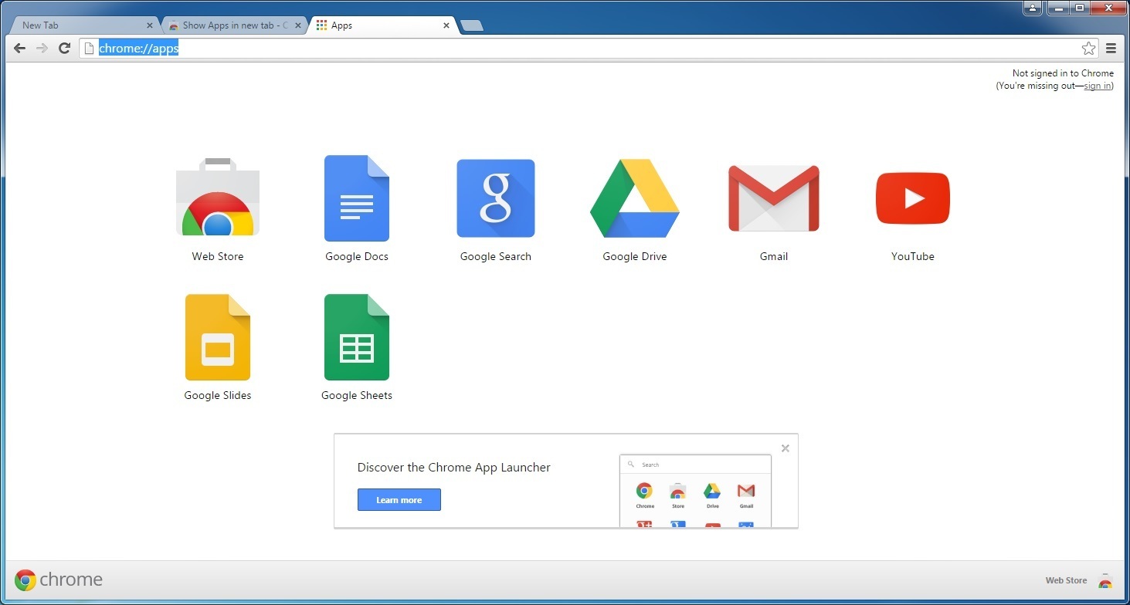The width and height of the screenshot is (1130, 605).
Task: Open the Gmail app icon
Action: [774, 198]
